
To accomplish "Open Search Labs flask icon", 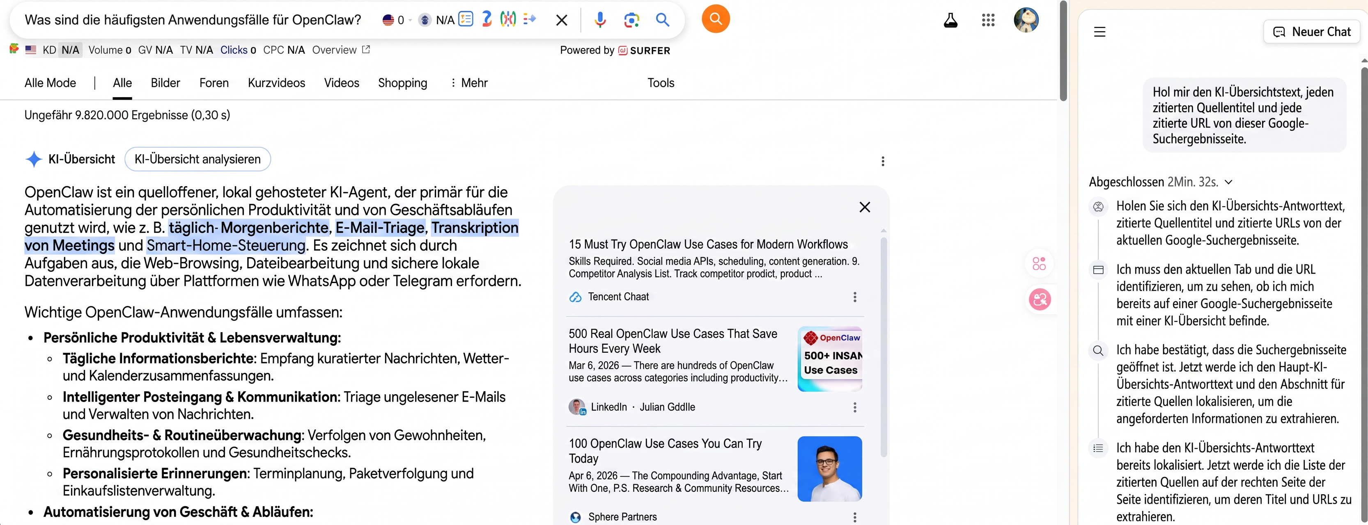I will click(950, 20).
